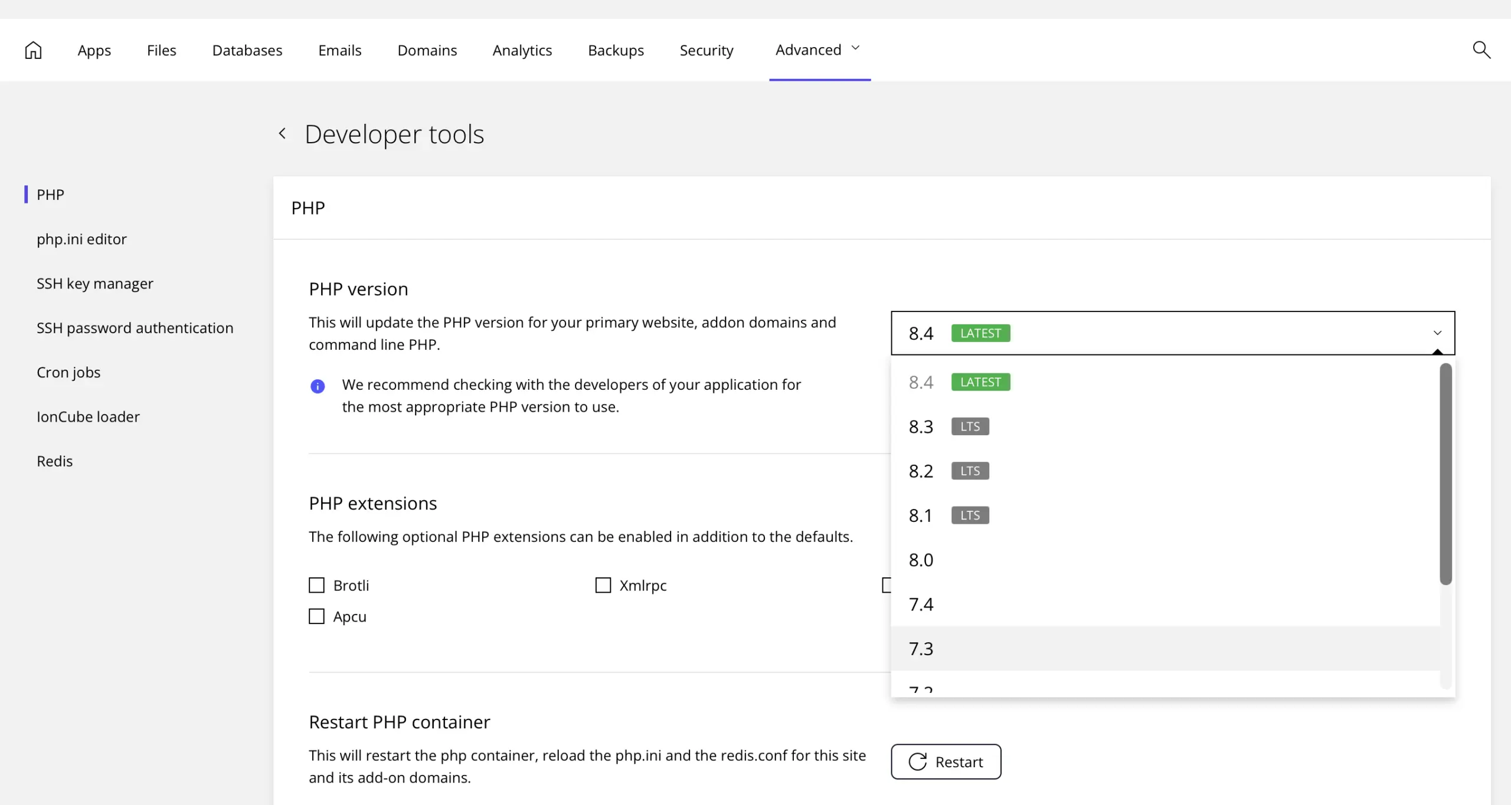Enable the Apcu extension checkbox
Screen dimensions: 1511x805
click(x=317, y=616)
